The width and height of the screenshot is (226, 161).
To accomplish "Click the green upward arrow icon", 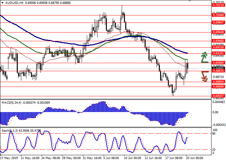I will (x=204, y=57).
